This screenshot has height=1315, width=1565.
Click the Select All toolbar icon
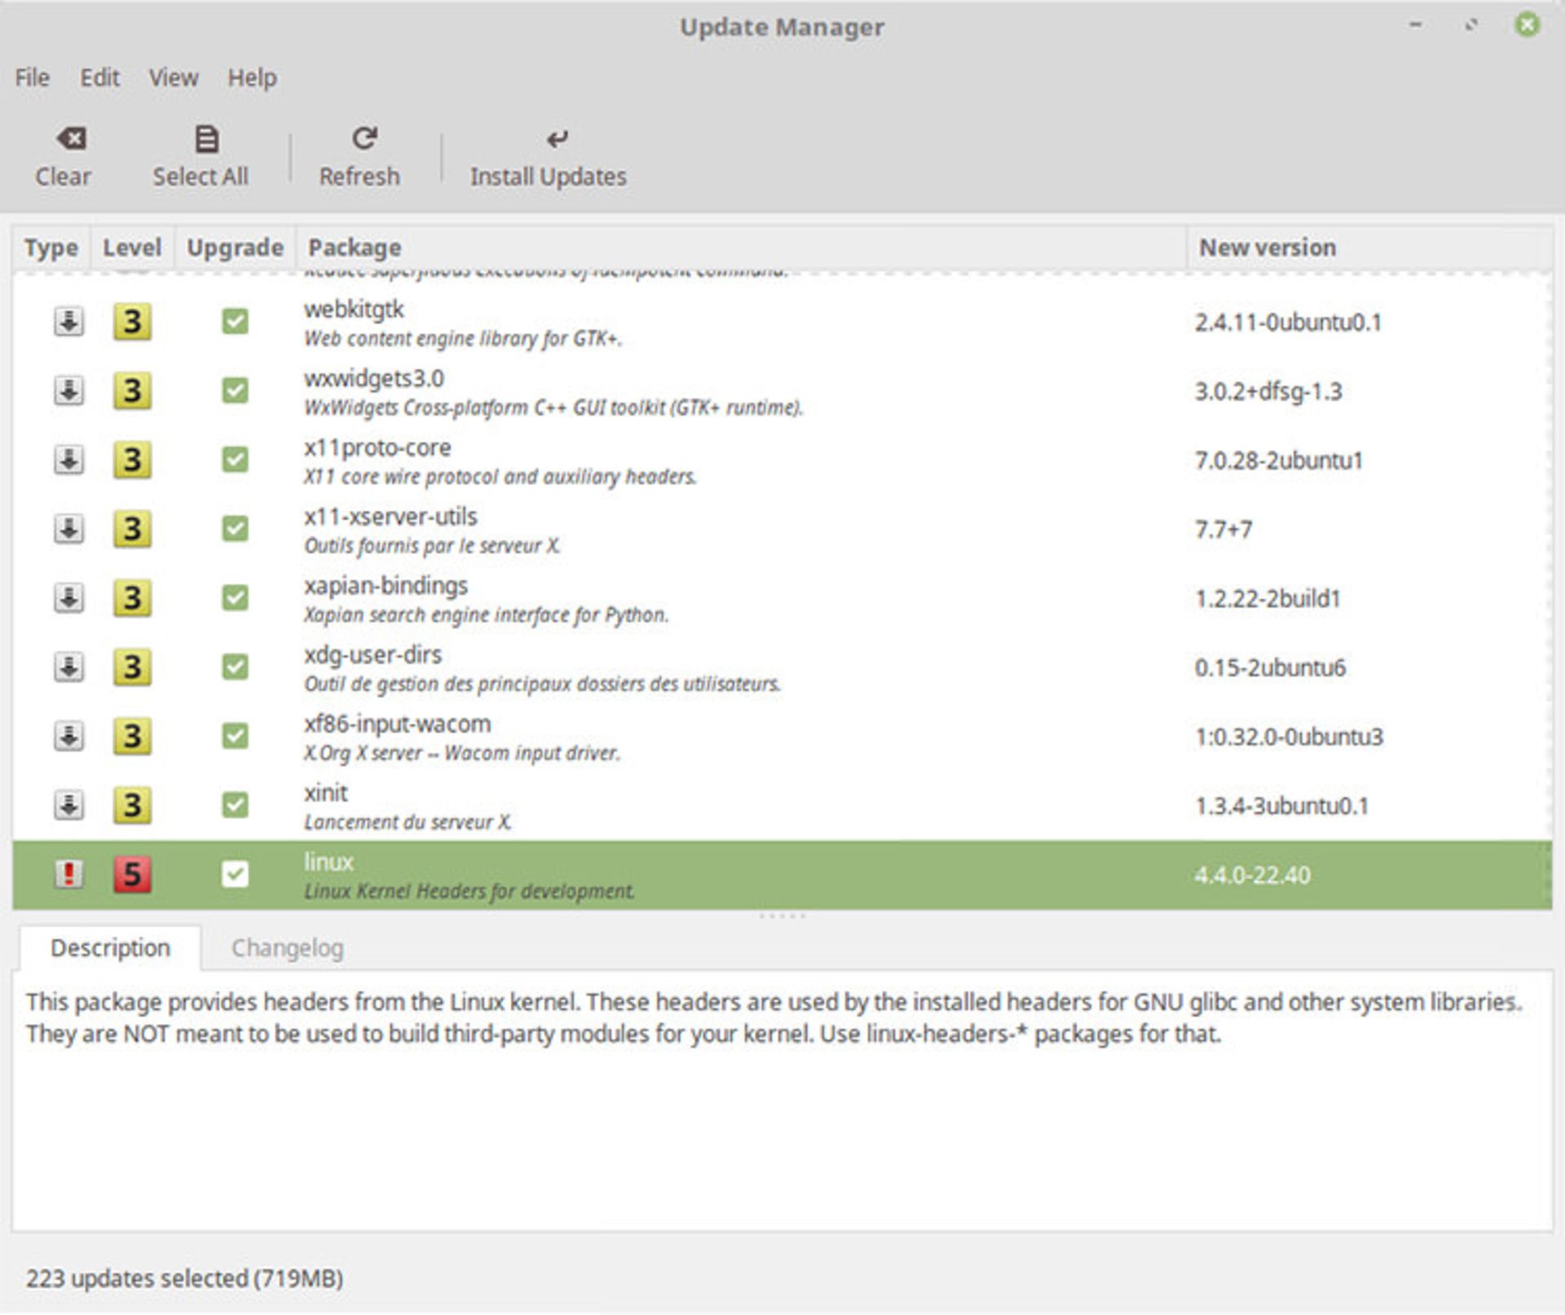[x=206, y=139]
